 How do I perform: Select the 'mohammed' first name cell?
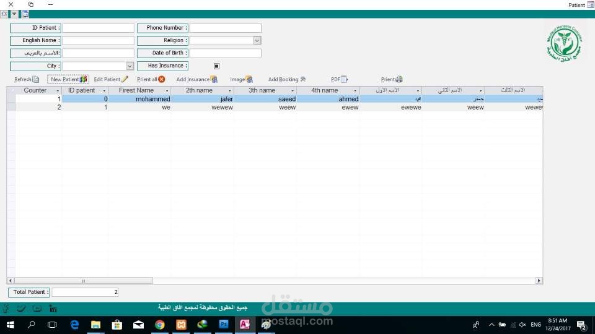(x=139, y=99)
